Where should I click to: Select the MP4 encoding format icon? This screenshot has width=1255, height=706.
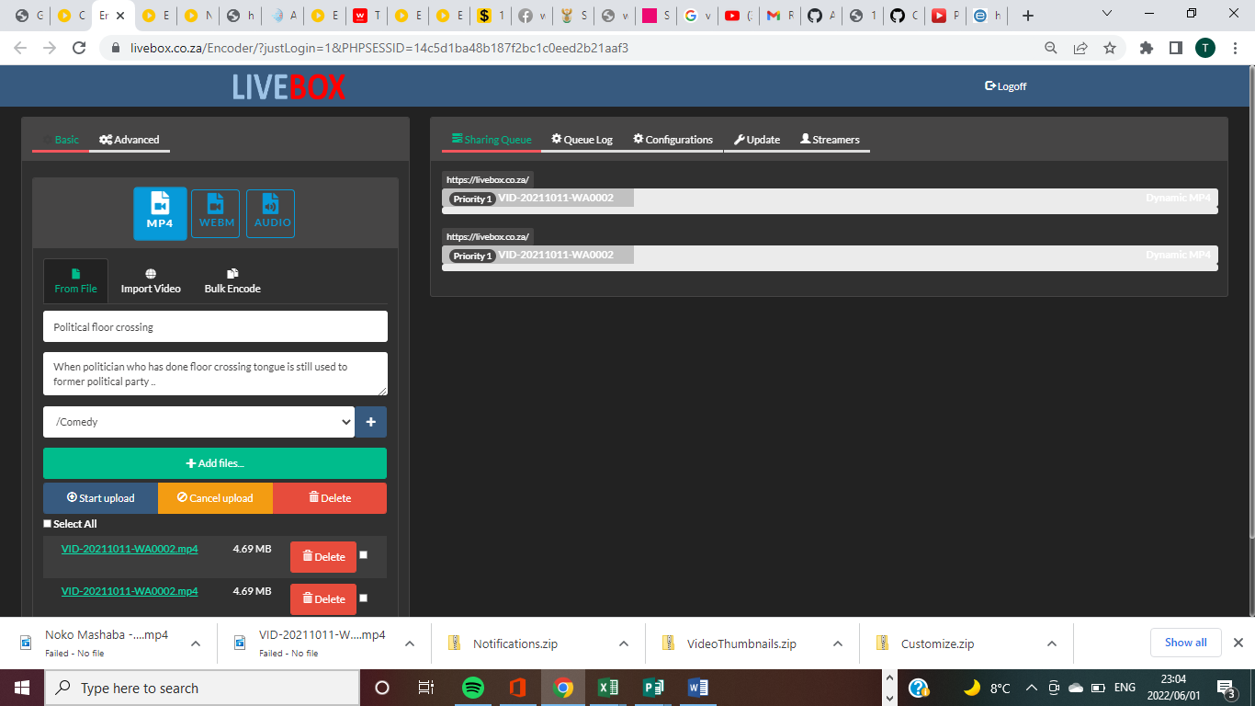tap(160, 212)
